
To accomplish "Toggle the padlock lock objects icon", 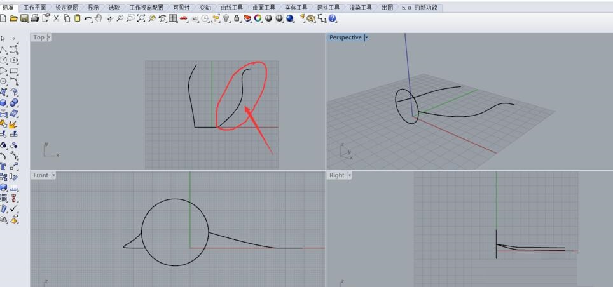I will click(x=237, y=18).
